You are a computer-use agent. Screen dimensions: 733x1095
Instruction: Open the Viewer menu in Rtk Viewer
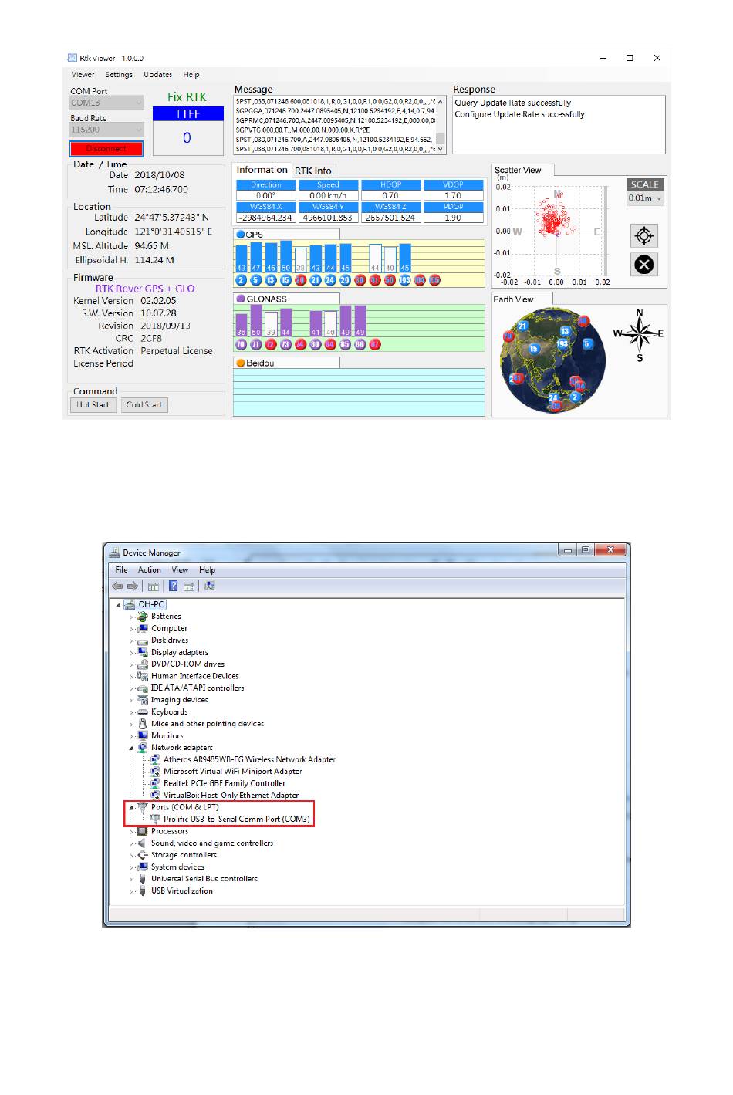point(83,75)
